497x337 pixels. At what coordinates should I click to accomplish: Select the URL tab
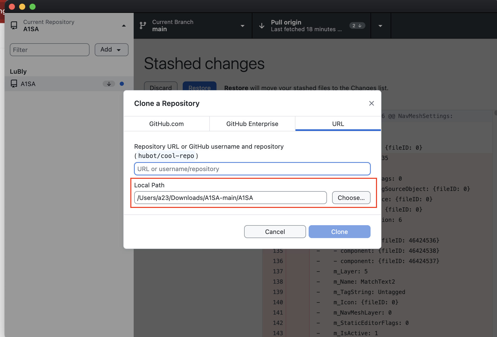338,124
